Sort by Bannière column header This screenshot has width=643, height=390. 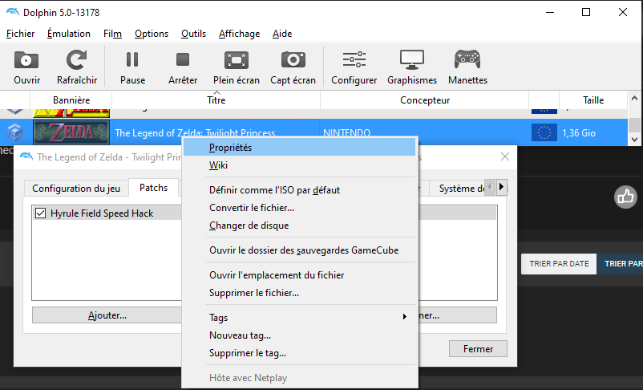pos(71,100)
